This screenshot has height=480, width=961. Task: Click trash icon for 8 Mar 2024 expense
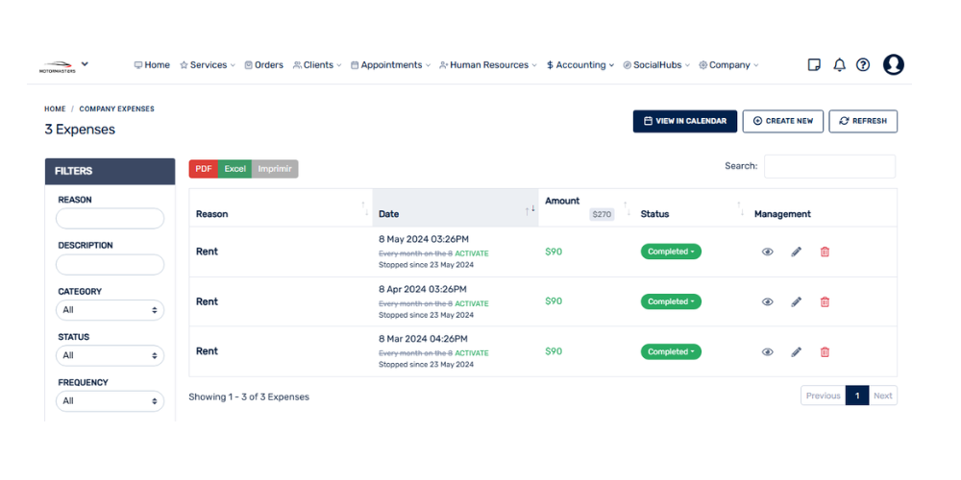[825, 351]
